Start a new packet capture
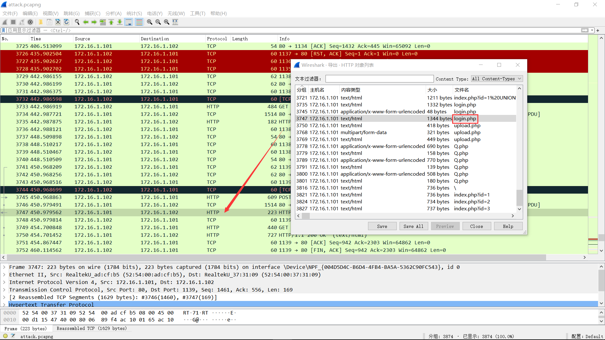 pyautogui.click(x=5, y=22)
